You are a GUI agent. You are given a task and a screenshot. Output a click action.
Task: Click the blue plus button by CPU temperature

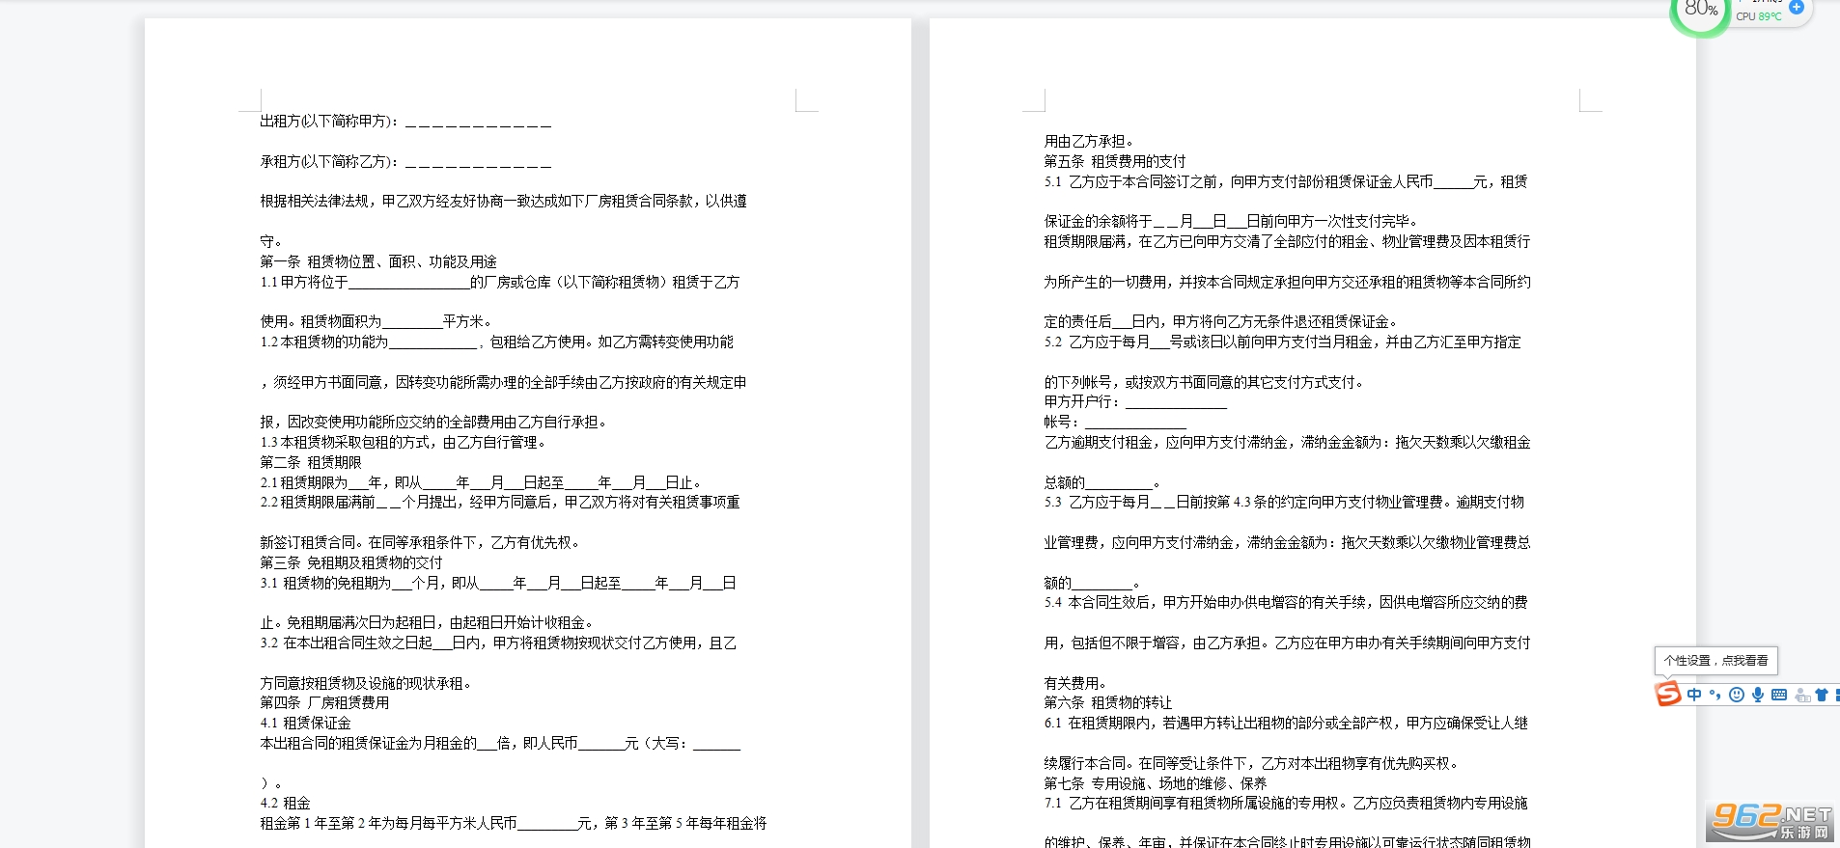tap(1797, 8)
